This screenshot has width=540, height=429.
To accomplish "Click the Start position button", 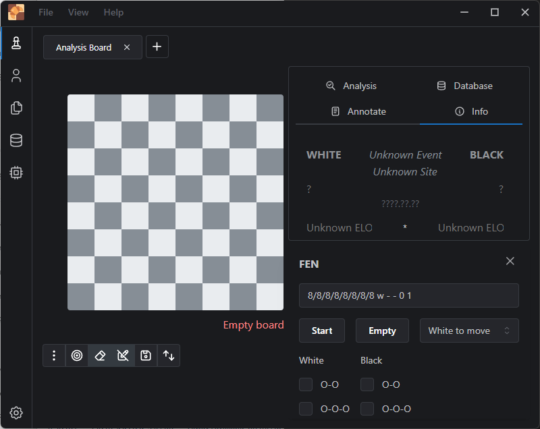I will pos(322,331).
